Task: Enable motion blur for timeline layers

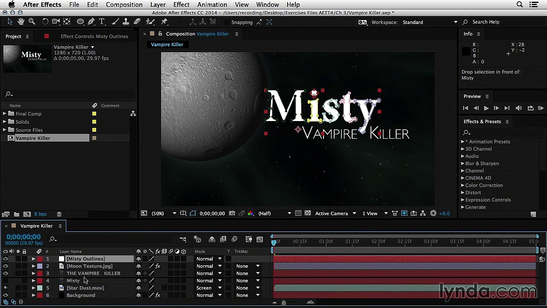Action: (x=234, y=239)
